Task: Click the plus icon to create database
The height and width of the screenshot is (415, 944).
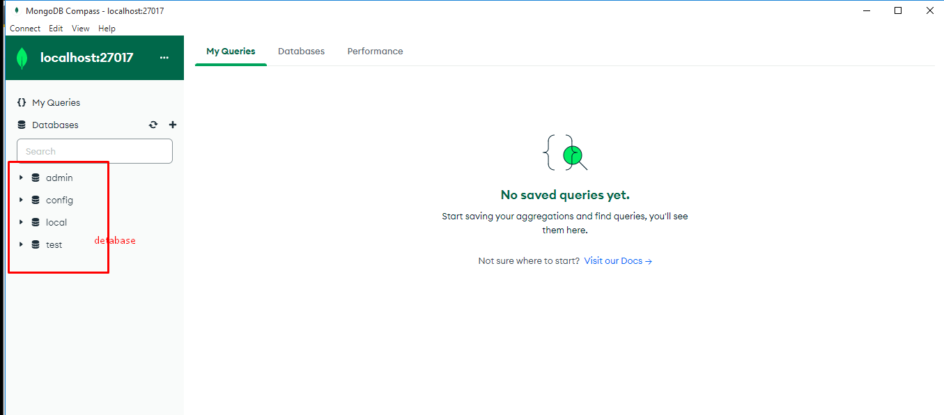Action: 173,125
